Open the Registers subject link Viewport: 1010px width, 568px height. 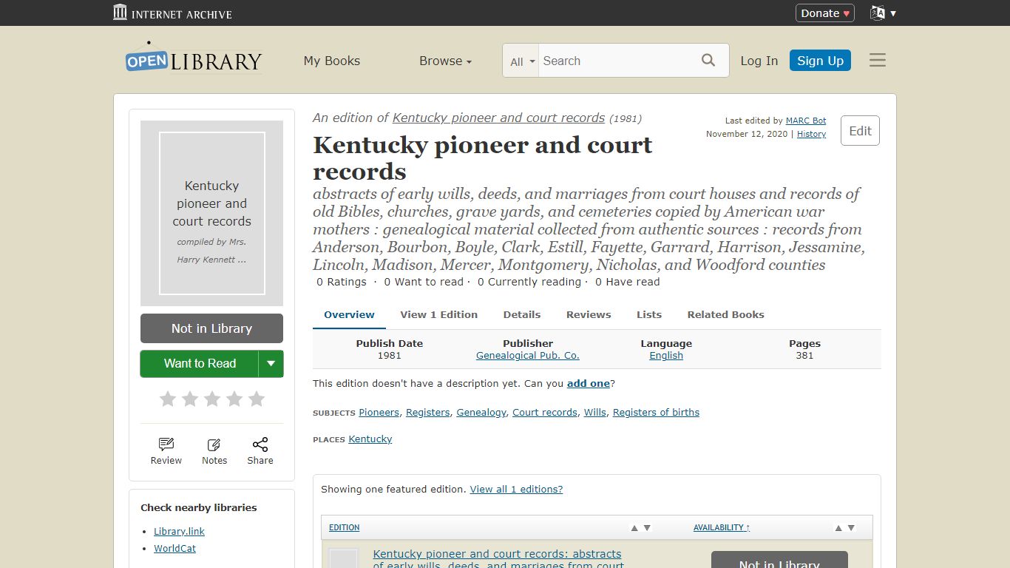click(427, 413)
